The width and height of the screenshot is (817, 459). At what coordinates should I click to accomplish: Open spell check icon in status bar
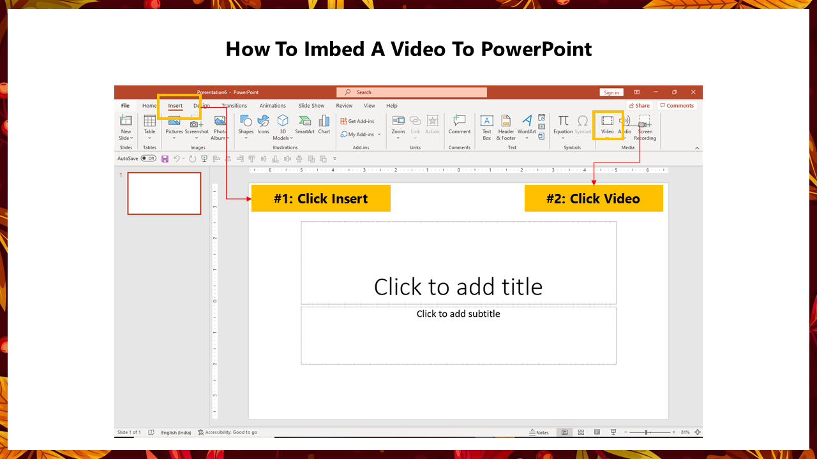tap(151, 432)
